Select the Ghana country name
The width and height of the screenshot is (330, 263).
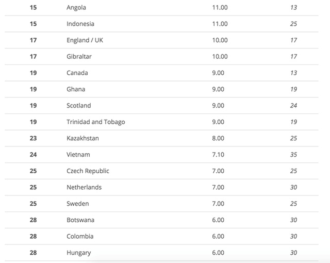76,89
